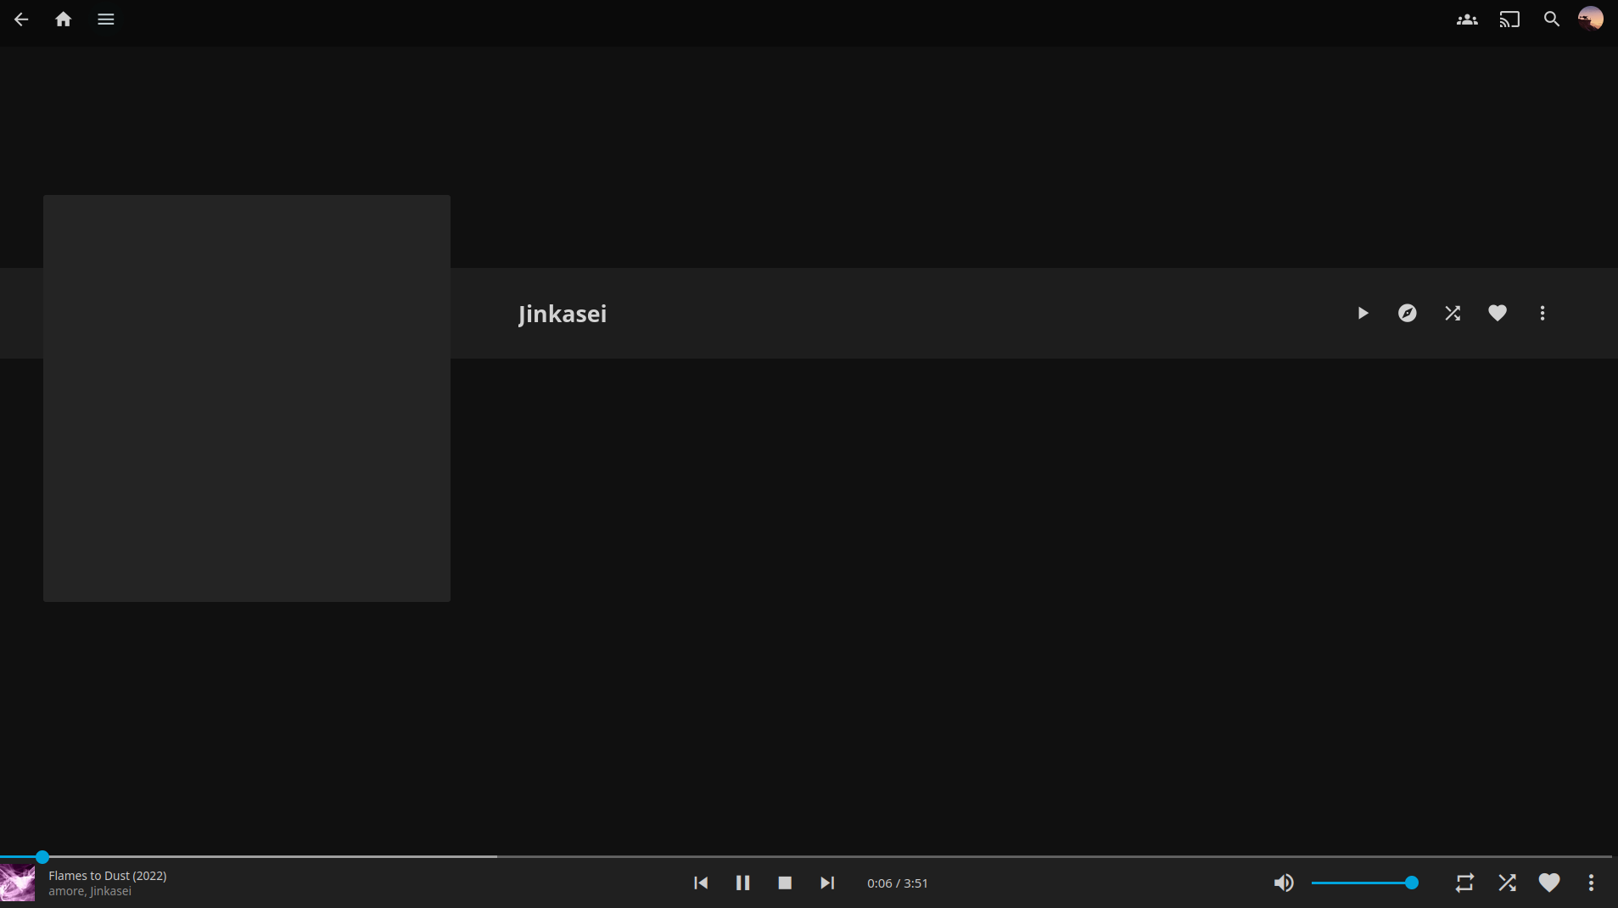Open the SyncPlay group icon
Screen dimensions: 1618x908
(x=1467, y=19)
